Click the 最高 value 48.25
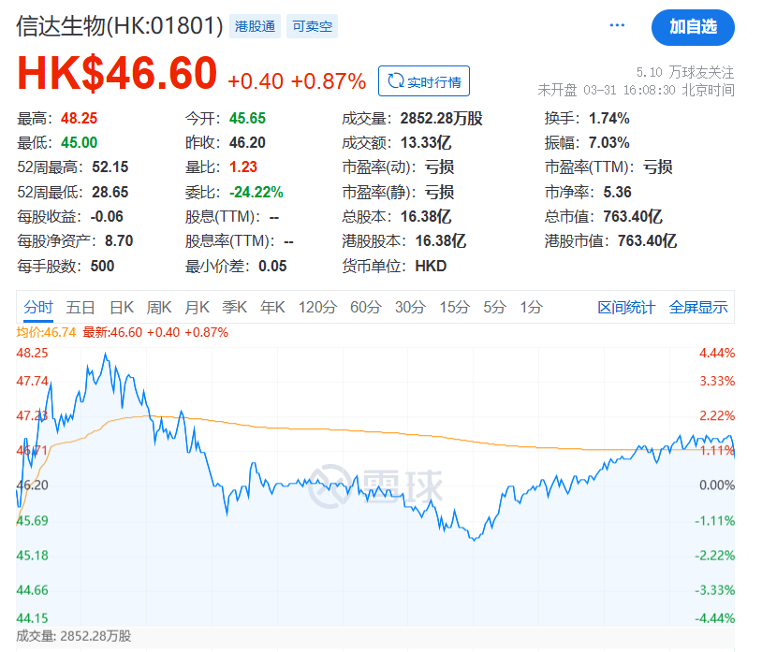The height and width of the screenshot is (652, 762). tap(79, 119)
